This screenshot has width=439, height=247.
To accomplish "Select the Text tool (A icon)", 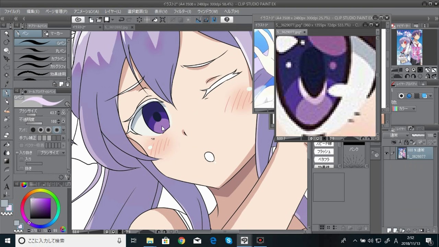I will [7, 187].
